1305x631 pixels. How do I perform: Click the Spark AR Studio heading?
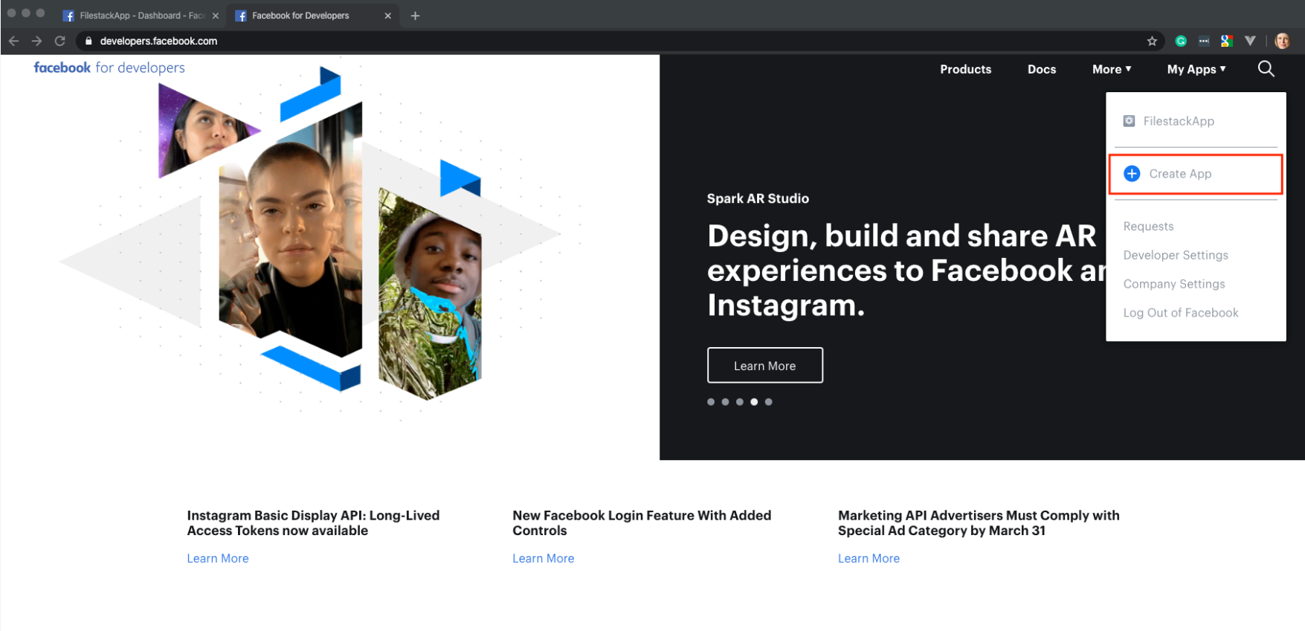(758, 198)
